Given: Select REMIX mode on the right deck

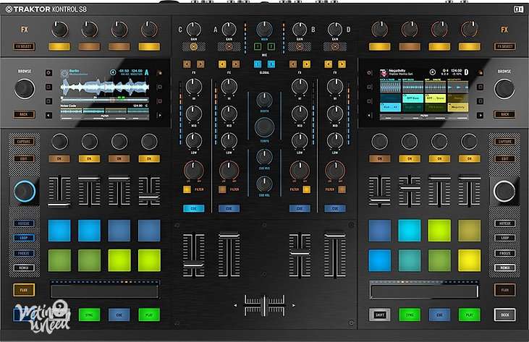Looking at the screenshot, I should click(x=504, y=268).
